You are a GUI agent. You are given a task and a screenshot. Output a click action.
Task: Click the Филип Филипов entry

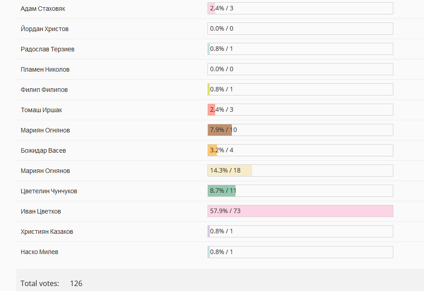(44, 90)
